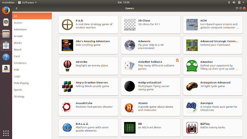The width and height of the screenshot is (247, 139).
Task: Open the BZFlag tank icon
Action: coord(192,128)
